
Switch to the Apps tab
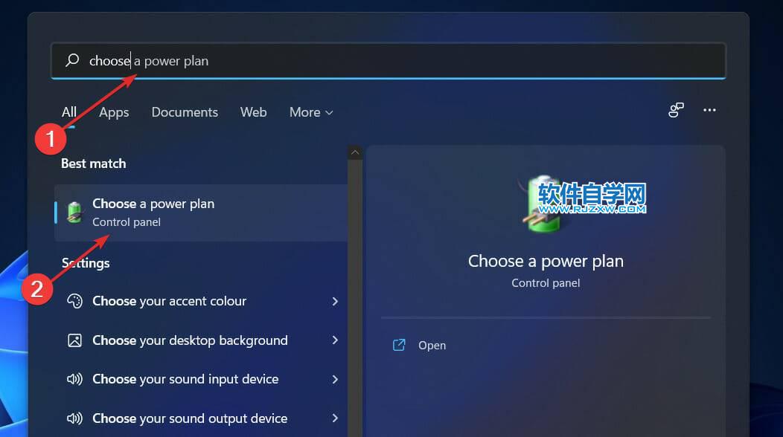click(114, 112)
